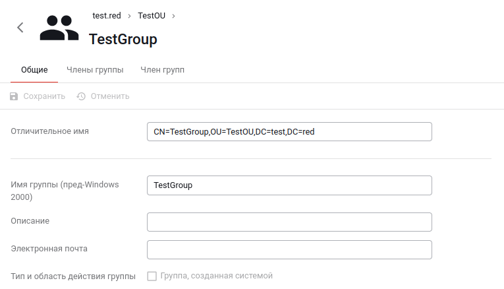504x289 pixels.
Task: Click the chevron after test.red breadcrumb
Action: tap(129, 15)
